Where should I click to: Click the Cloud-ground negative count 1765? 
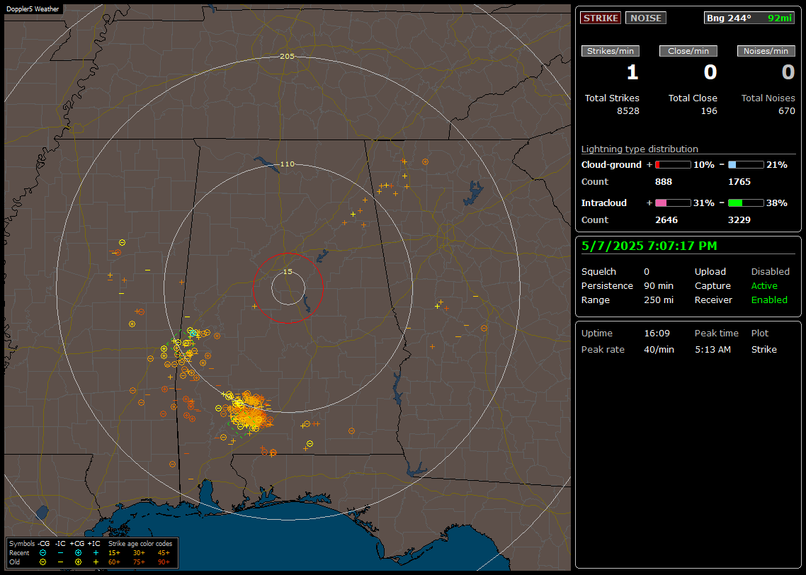[x=739, y=182]
